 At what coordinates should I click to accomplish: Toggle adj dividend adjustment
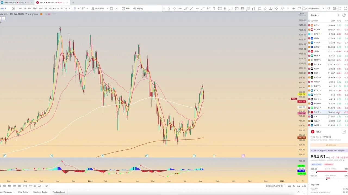click(x=289, y=186)
